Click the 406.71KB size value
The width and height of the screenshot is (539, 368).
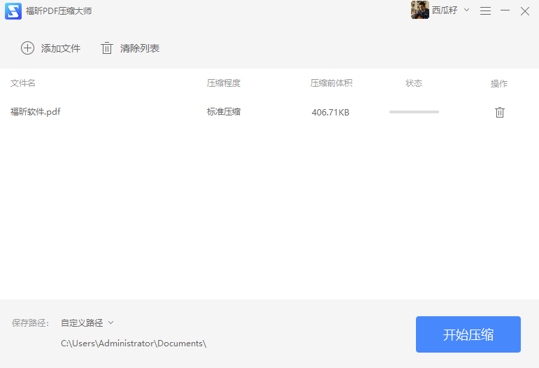[331, 113]
